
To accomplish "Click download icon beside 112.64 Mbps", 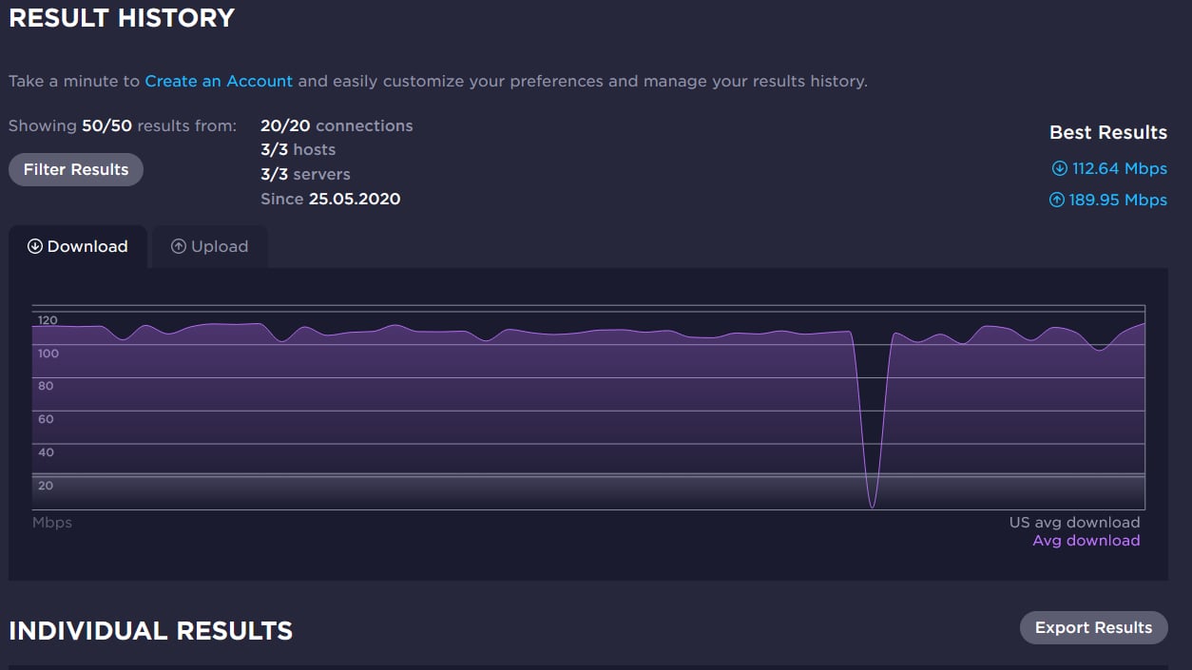I will (x=1059, y=169).
